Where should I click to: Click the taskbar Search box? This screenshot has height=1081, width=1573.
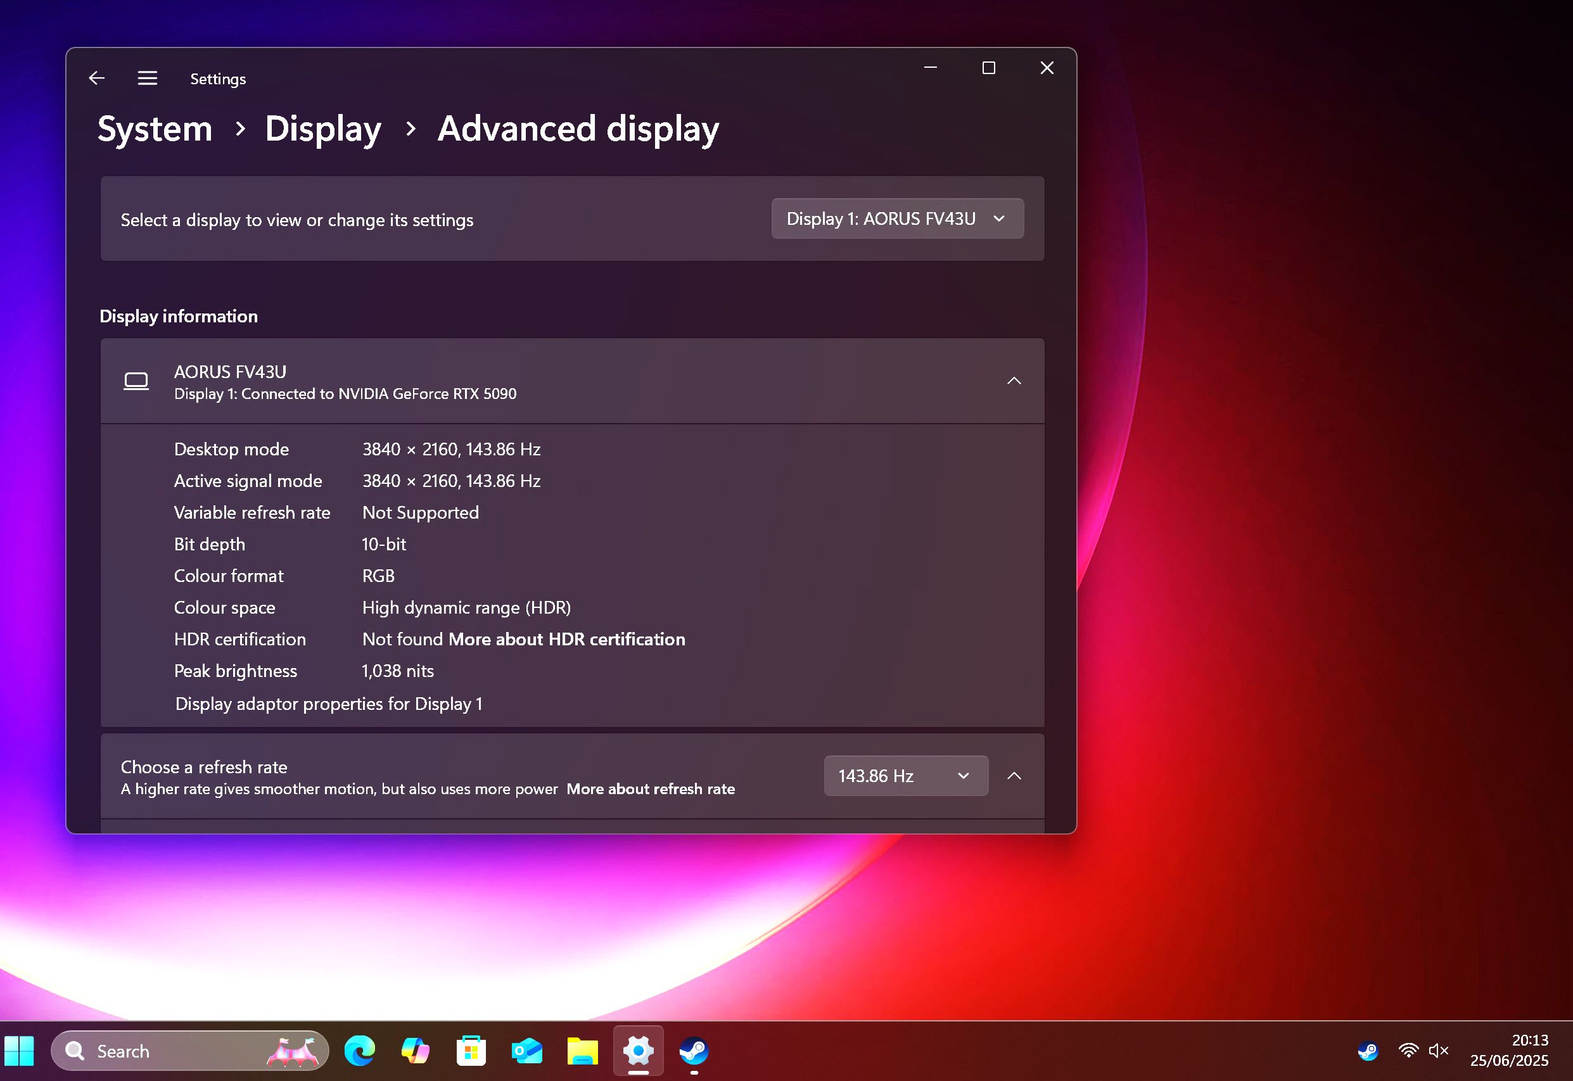189,1051
